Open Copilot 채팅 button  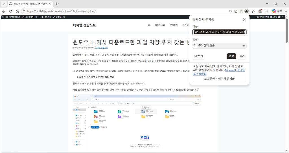click(277, 11)
